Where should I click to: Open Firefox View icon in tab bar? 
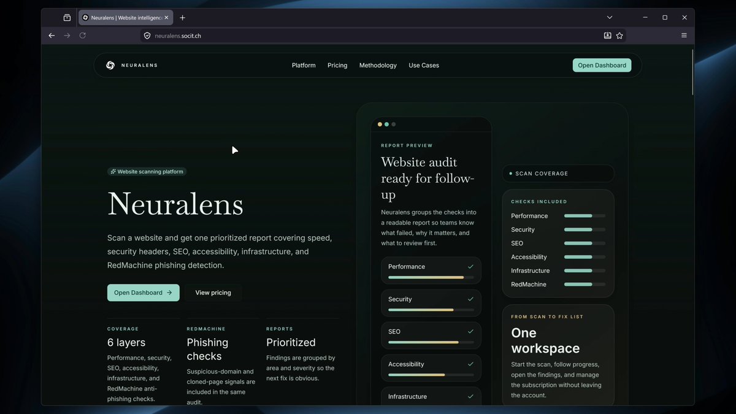click(67, 18)
